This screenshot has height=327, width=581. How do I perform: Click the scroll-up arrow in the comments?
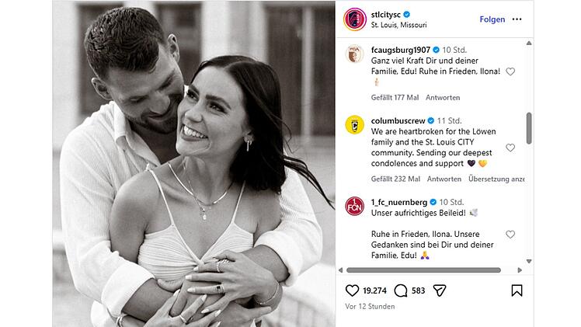[529, 43]
